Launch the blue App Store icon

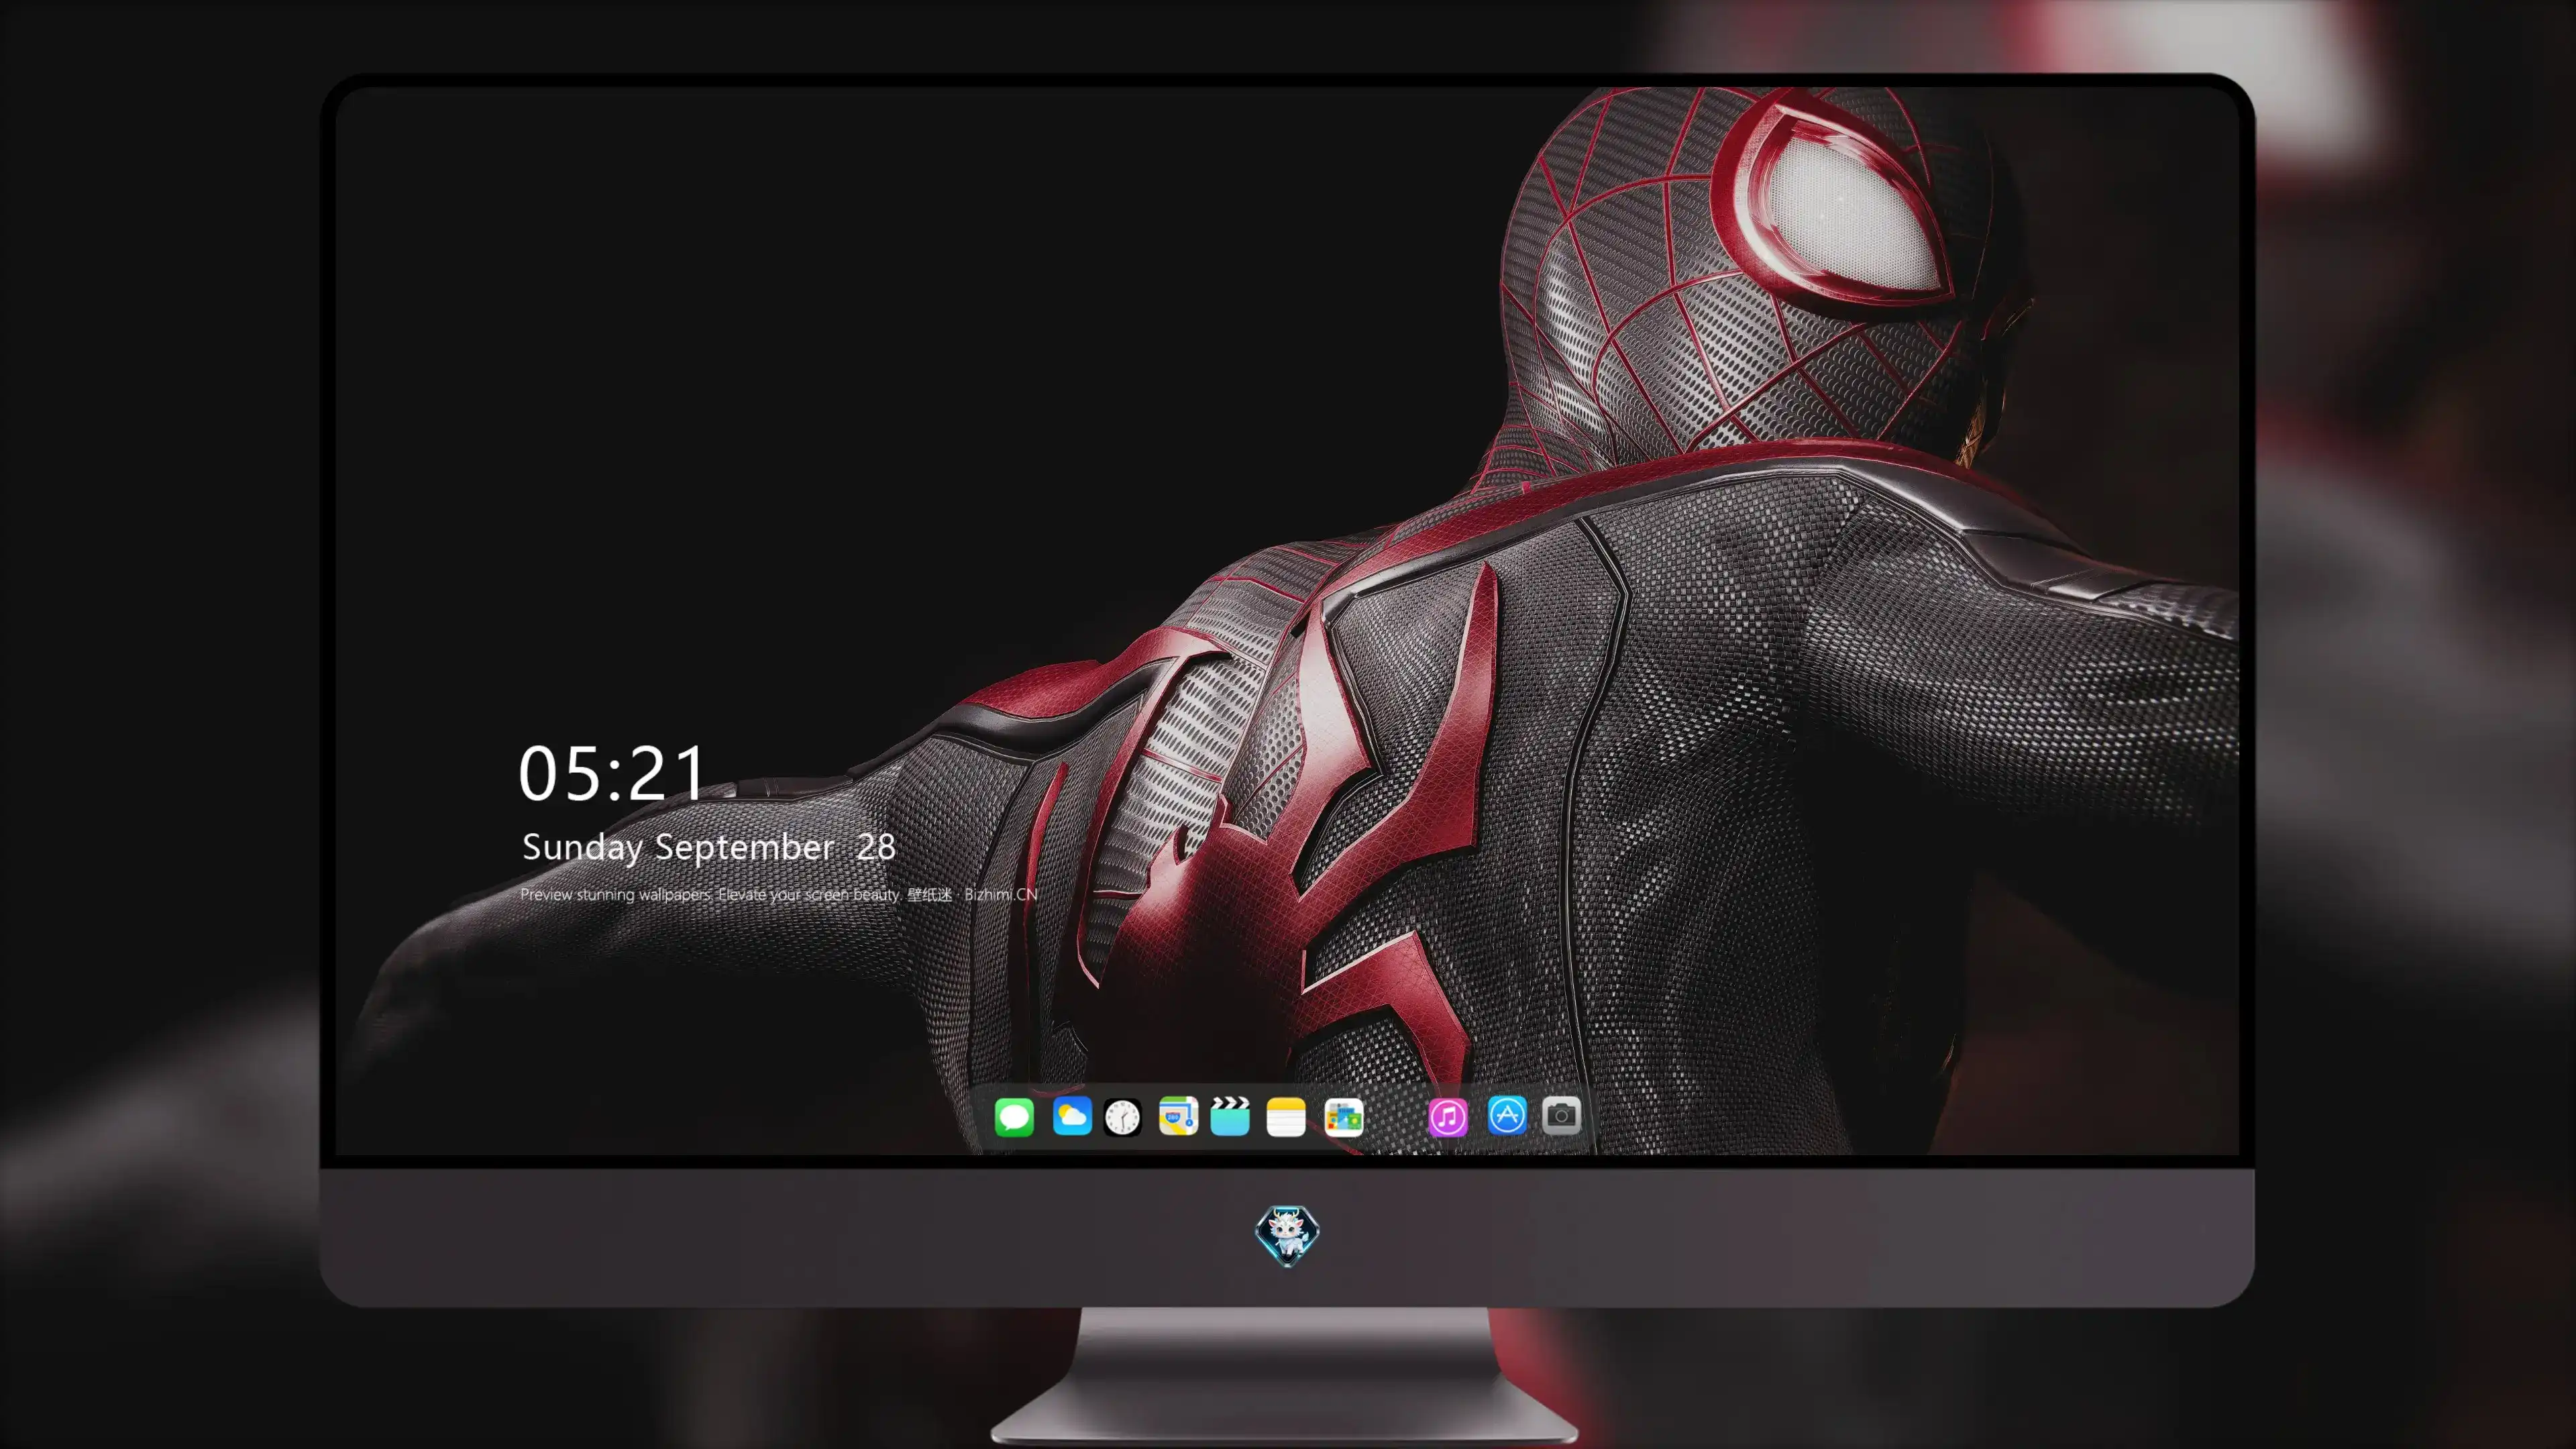point(1507,1115)
